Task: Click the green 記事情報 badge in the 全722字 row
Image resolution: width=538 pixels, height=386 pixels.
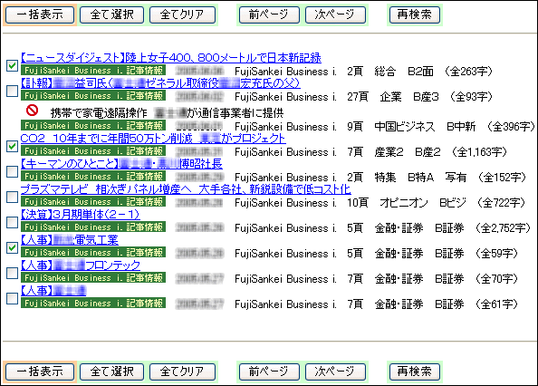Action: (x=93, y=202)
